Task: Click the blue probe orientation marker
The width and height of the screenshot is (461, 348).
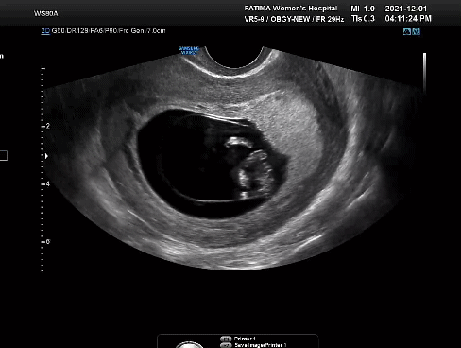Action: point(189,50)
